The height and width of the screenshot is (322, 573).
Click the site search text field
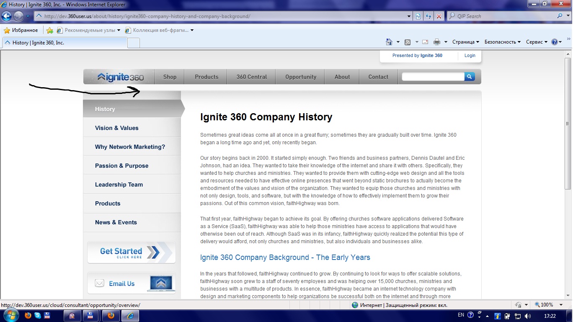click(x=433, y=77)
